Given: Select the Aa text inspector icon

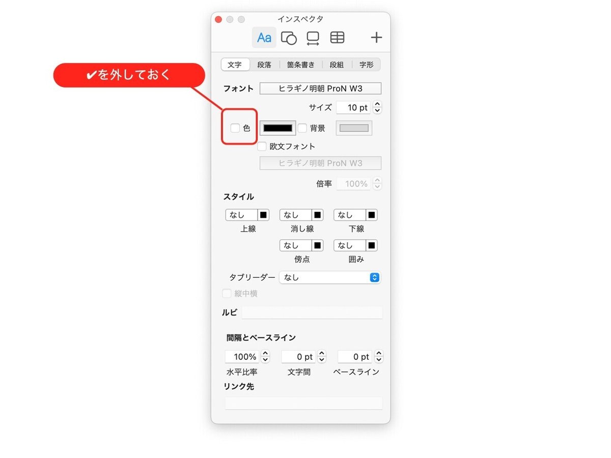Looking at the screenshot, I should tap(264, 37).
